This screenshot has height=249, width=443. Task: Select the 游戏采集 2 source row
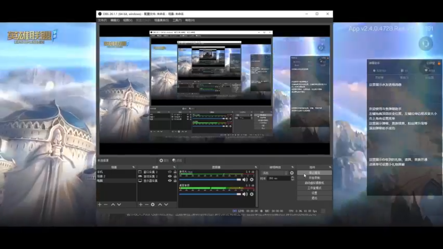(x=157, y=176)
